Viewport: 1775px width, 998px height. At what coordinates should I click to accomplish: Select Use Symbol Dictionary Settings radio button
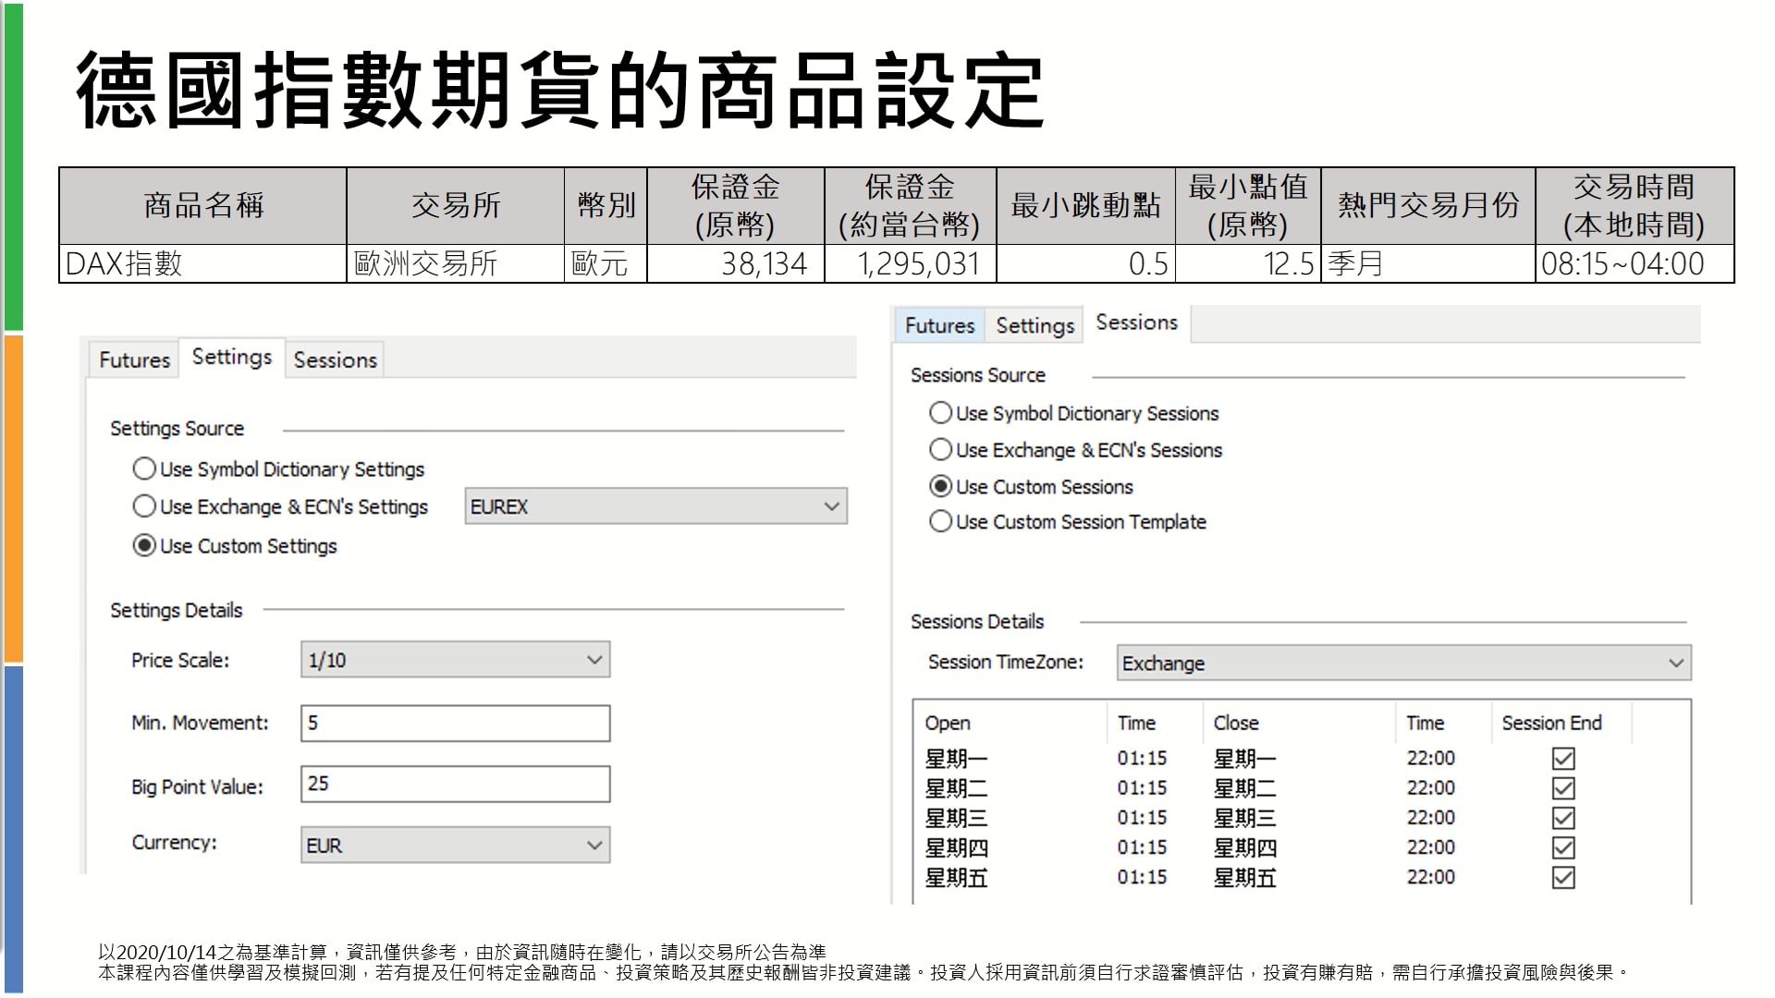[x=144, y=469]
